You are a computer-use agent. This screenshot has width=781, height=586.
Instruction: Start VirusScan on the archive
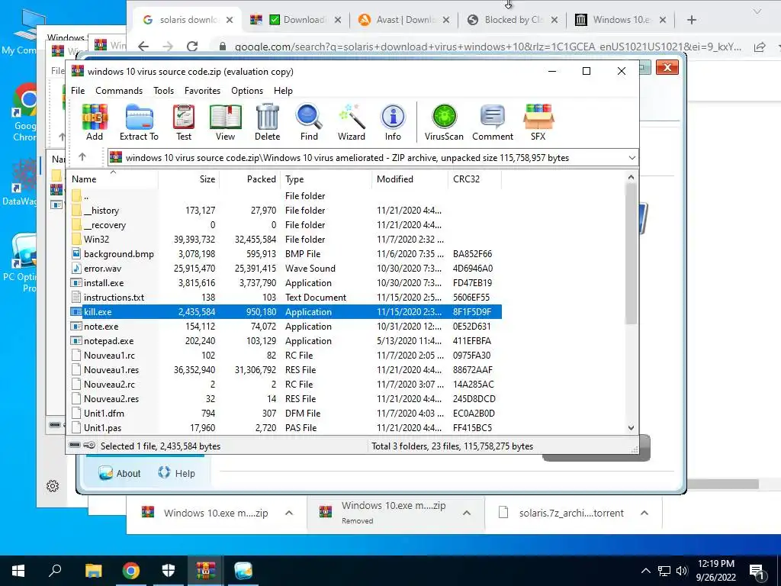click(x=444, y=123)
